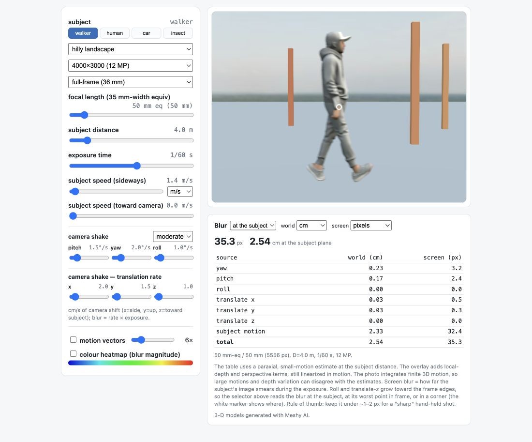
Task: Click the 'yaw' row label in the table
Action: pos(222,268)
